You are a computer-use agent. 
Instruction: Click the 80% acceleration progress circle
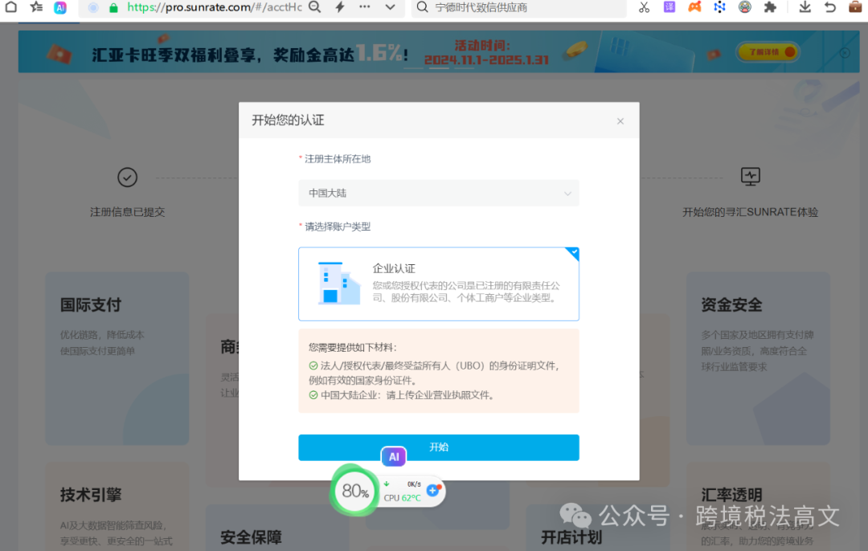coord(354,490)
